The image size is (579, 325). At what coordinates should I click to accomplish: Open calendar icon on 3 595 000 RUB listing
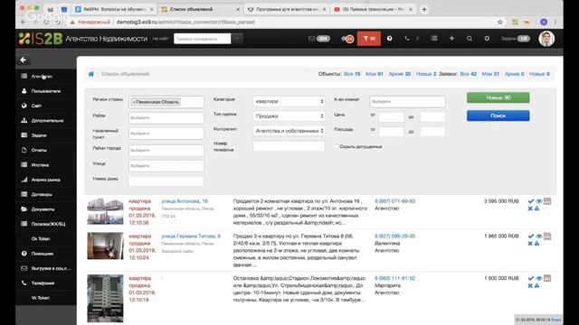547,201
